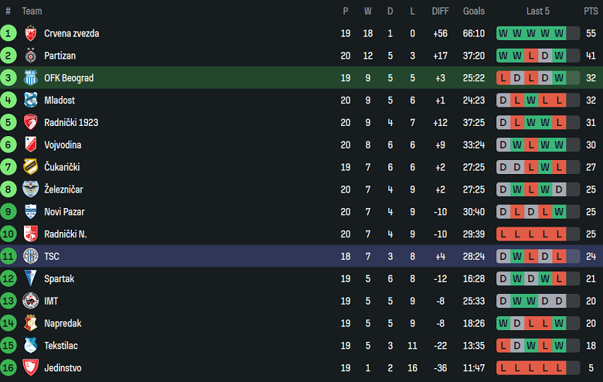The width and height of the screenshot is (603, 382).
Task: Sort standings by Goals column header
Action: point(474,11)
